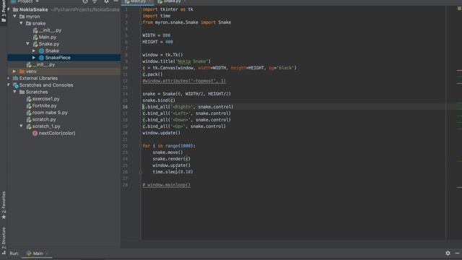The height and width of the screenshot is (260, 462).
Task: Click the 'import time' line
Action: coord(157,16)
